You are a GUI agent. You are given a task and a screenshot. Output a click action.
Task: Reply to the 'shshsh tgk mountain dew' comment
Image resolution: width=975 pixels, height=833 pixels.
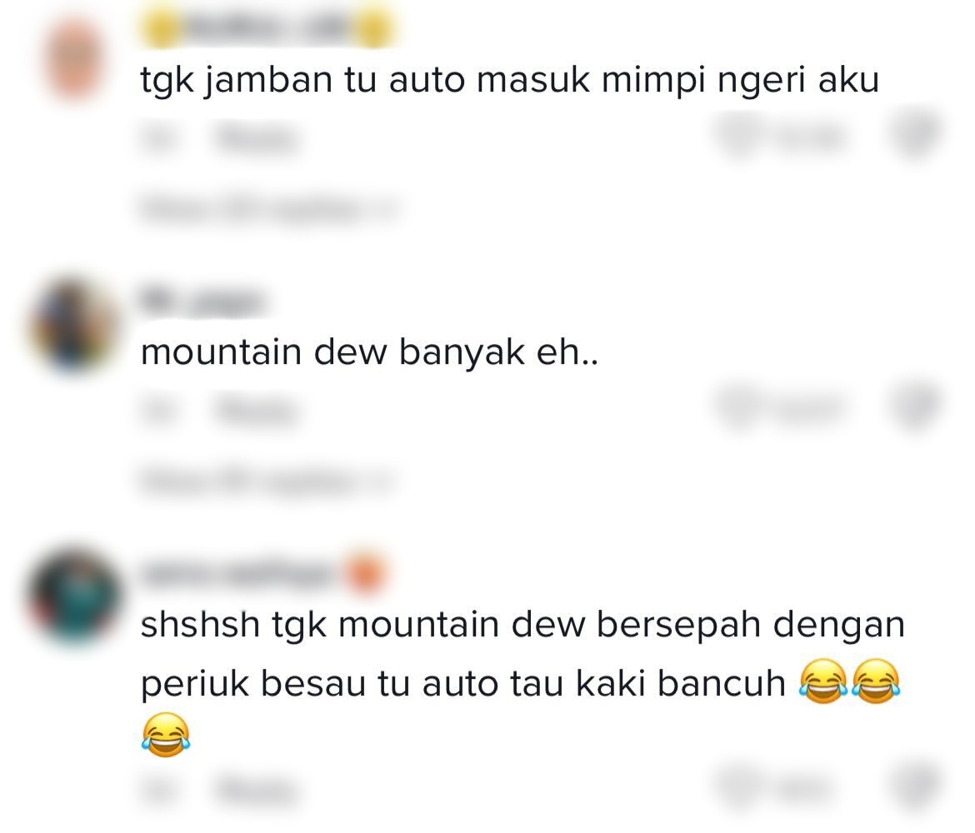(256, 790)
